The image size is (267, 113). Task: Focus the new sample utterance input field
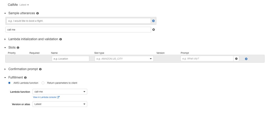[x=79, y=21]
